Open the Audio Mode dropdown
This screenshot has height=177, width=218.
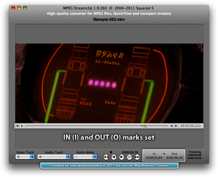click(85, 157)
